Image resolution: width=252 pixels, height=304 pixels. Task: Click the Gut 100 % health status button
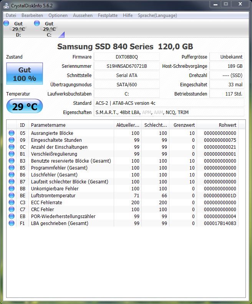[25, 74]
